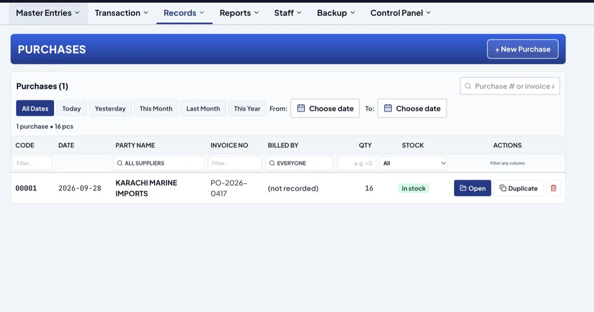Click purchase code 00001
Viewport: 594px width, 312px height.
point(26,188)
